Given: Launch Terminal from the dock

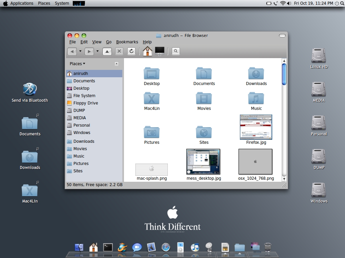Looking at the screenshot, I should point(108,248).
